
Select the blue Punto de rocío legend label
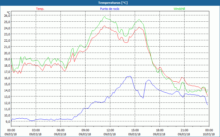[x=109, y=9]
